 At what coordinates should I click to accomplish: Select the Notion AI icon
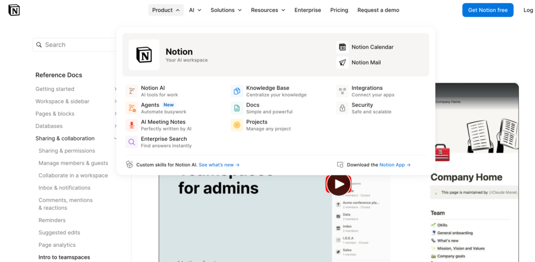click(x=132, y=91)
